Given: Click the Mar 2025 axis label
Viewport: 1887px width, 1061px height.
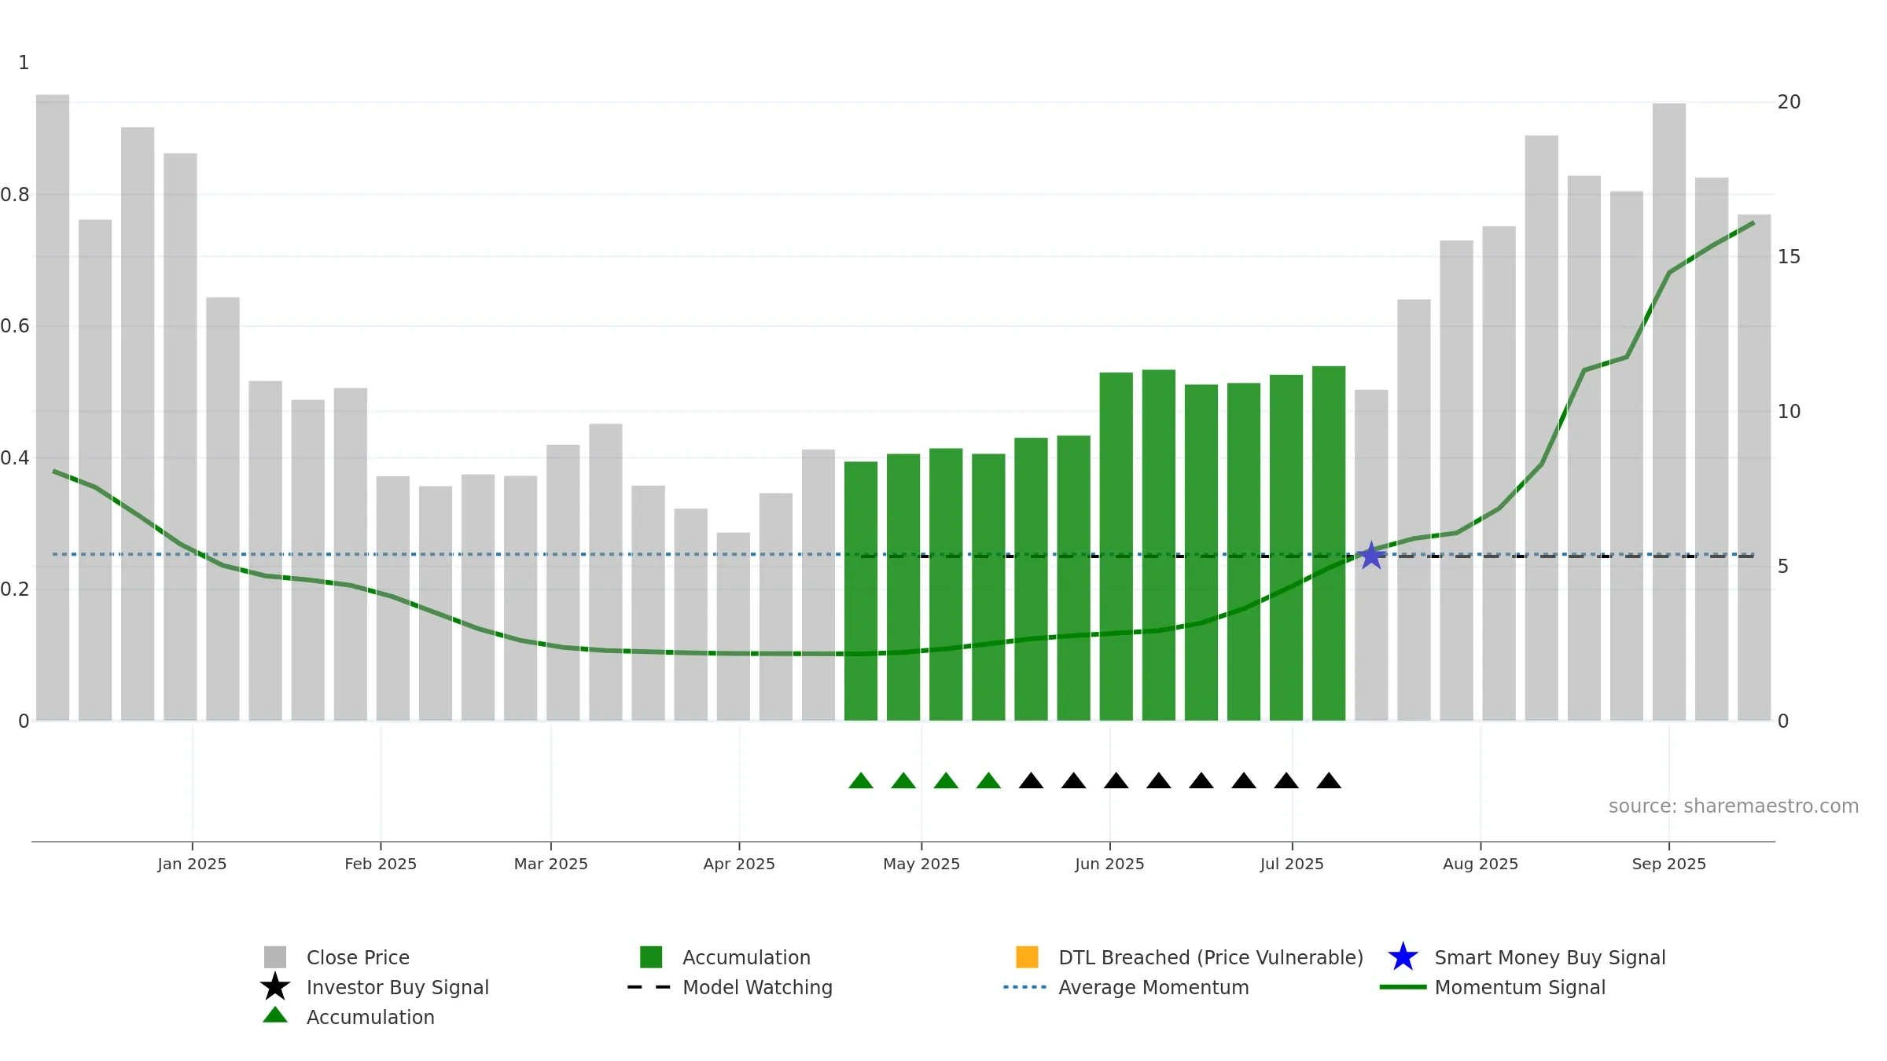Looking at the screenshot, I should [x=550, y=865].
